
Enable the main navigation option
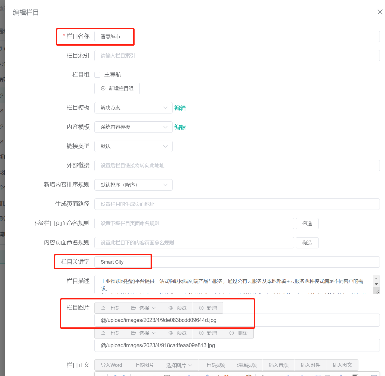(x=97, y=75)
